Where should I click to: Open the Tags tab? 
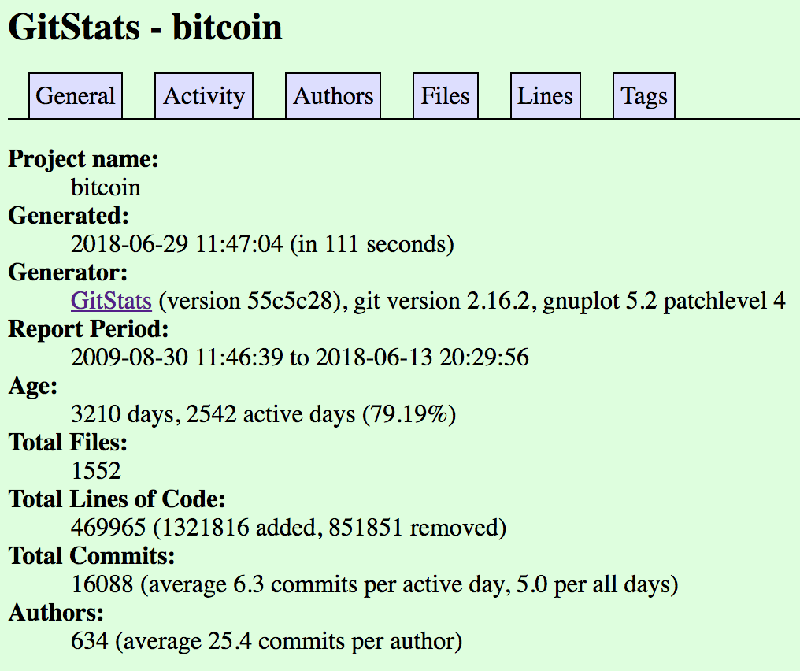click(x=643, y=96)
